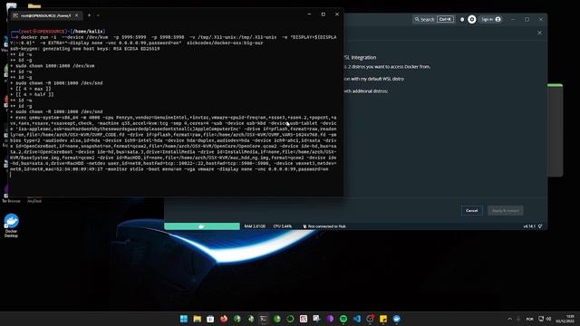Open the terminal tab dropdown arrow
The width and height of the screenshot is (580, 326).
(x=98, y=15)
